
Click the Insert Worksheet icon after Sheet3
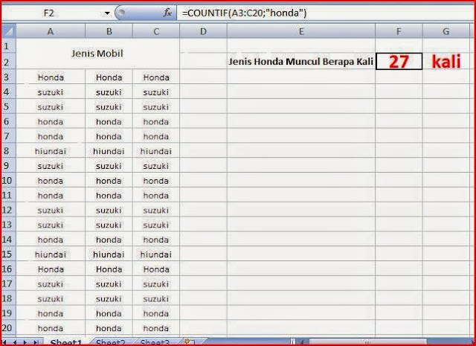(190, 342)
